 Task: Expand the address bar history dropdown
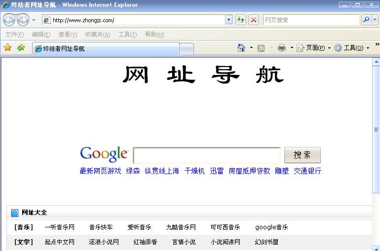[228, 20]
